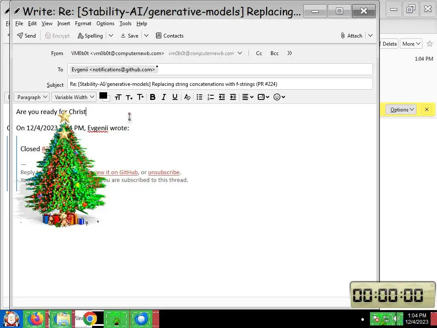Open Firefox from the taskbar

36,319
